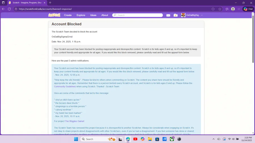Open the Explore menu item
This screenshot has height=143, width=255.
81,15
